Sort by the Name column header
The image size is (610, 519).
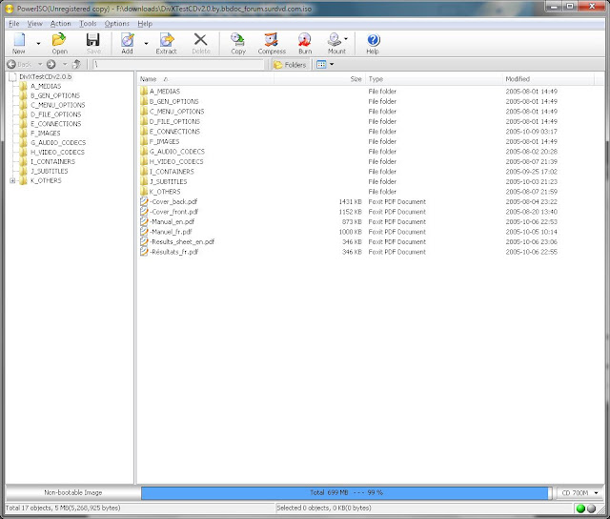[206, 79]
